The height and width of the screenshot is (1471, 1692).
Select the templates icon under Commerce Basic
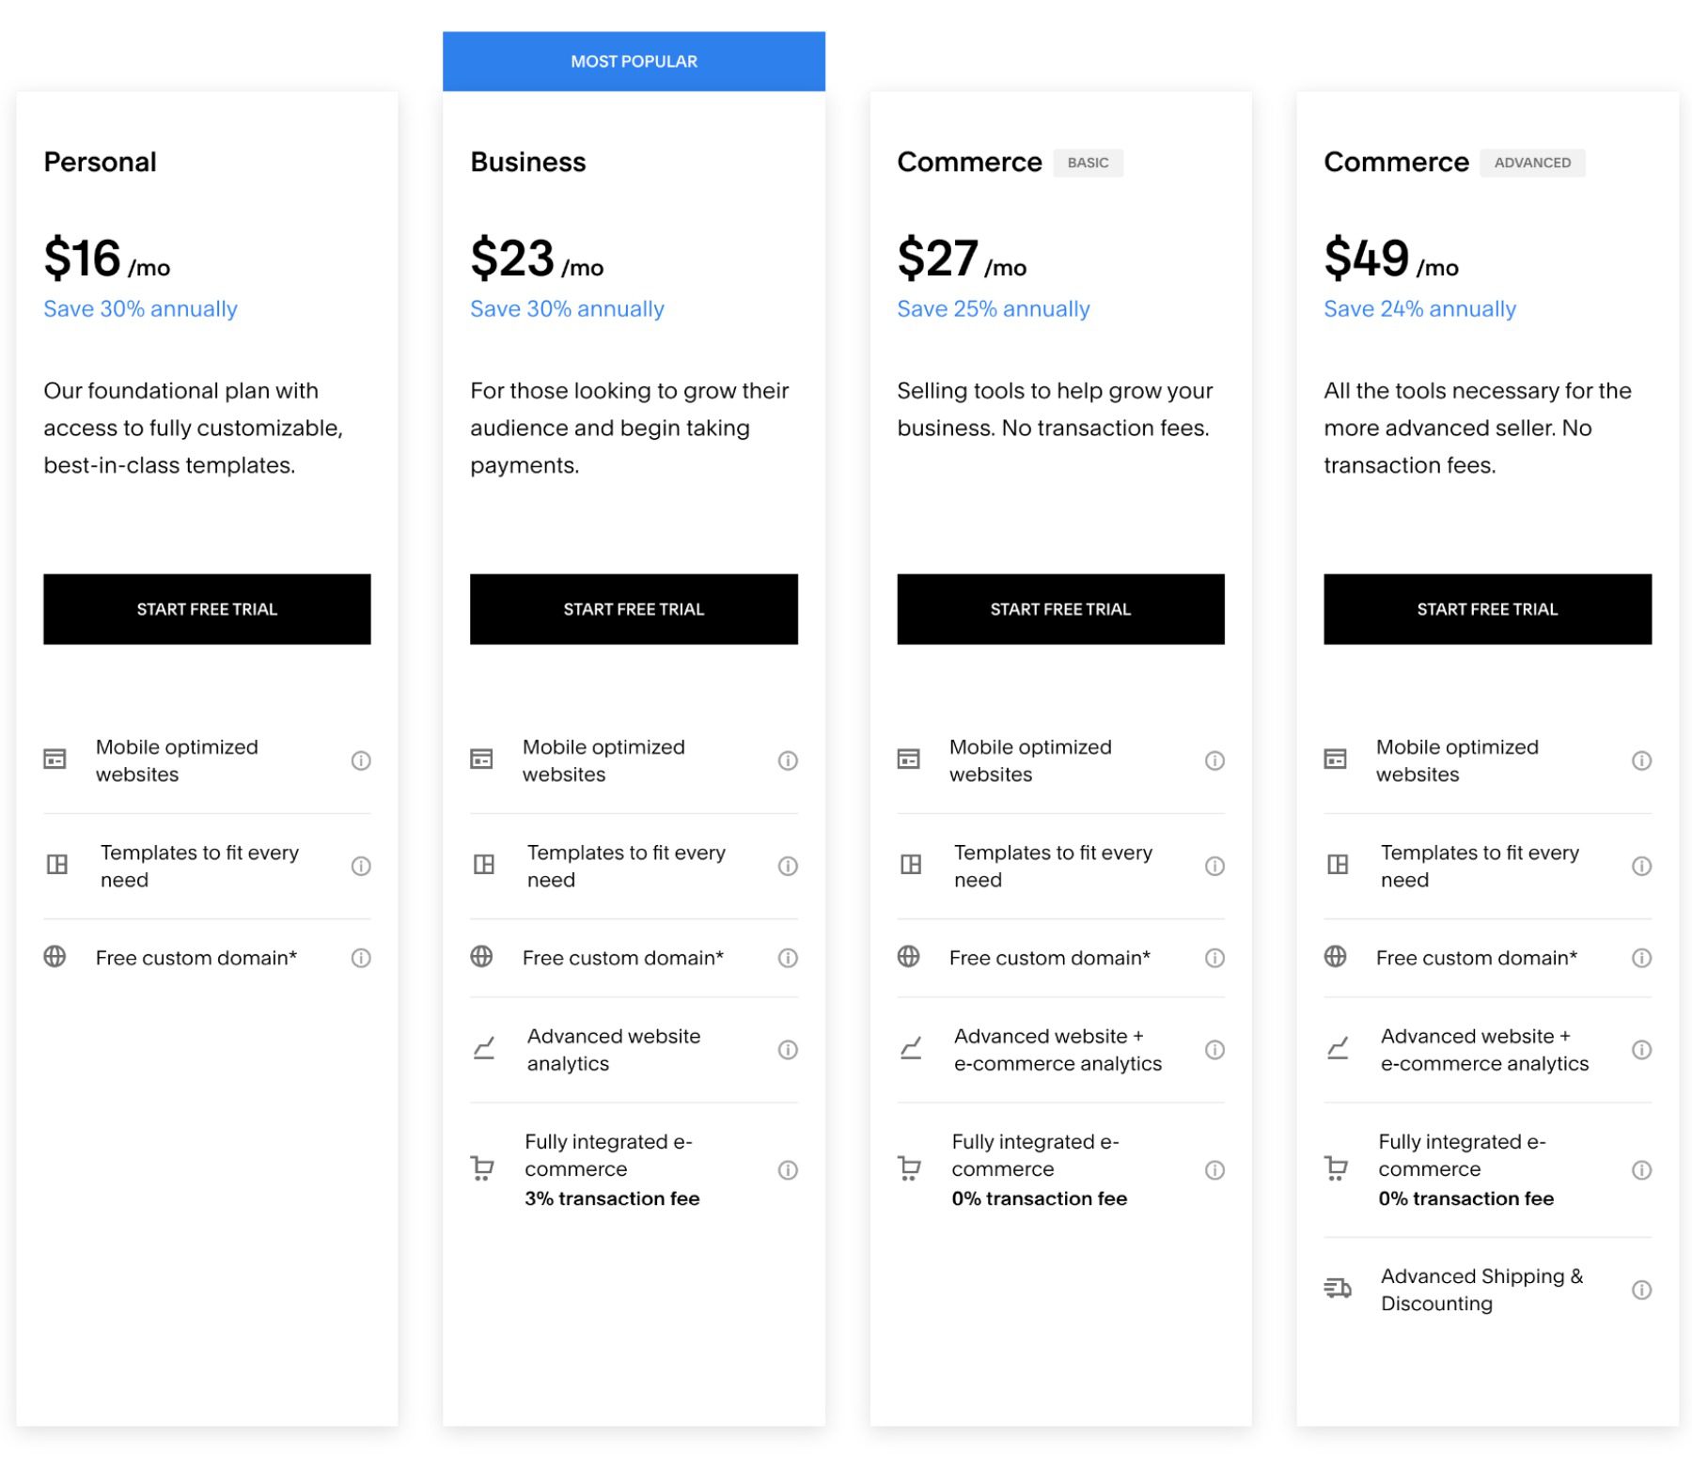[x=909, y=864]
